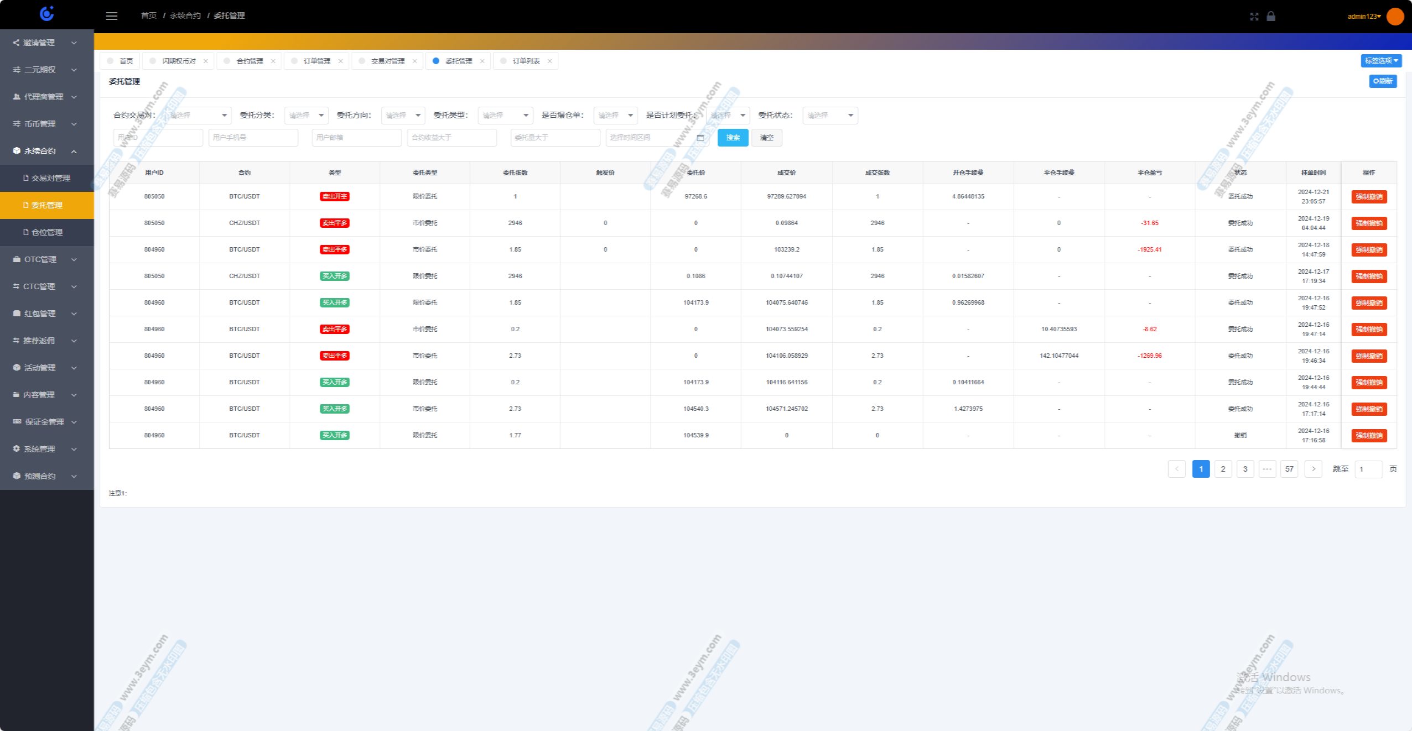Click the blue 搜索 button
The image size is (1412, 731).
[x=733, y=138]
